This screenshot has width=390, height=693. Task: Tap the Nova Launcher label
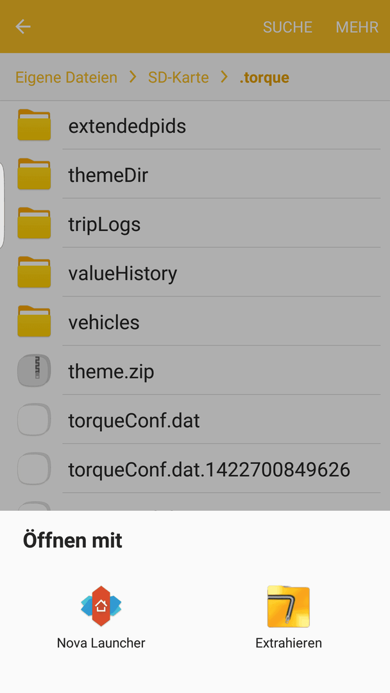tap(101, 642)
